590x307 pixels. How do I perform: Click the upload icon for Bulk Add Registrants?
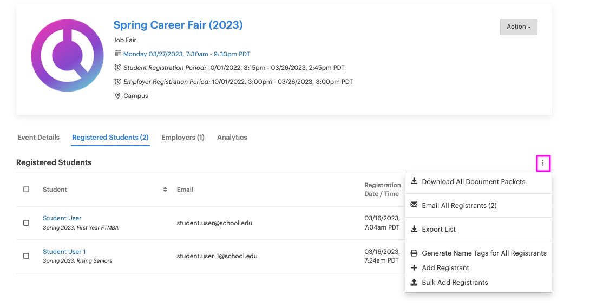pos(414,282)
